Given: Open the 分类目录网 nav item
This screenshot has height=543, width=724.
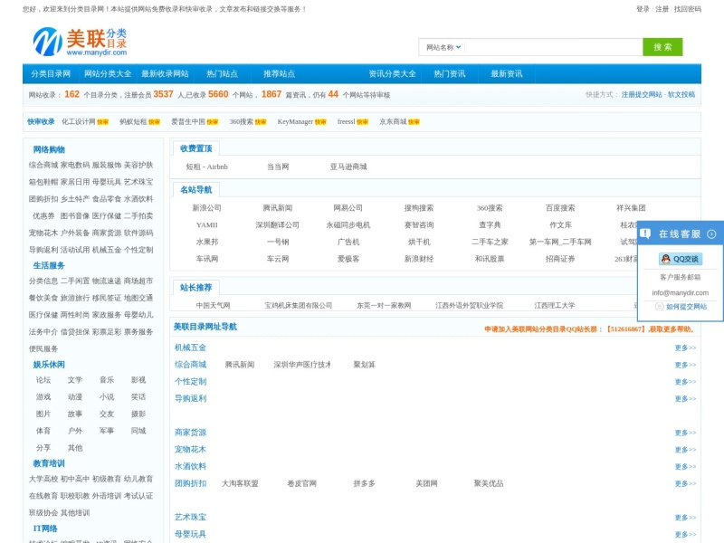Looking at the screenshot, I should coord(51,74).
